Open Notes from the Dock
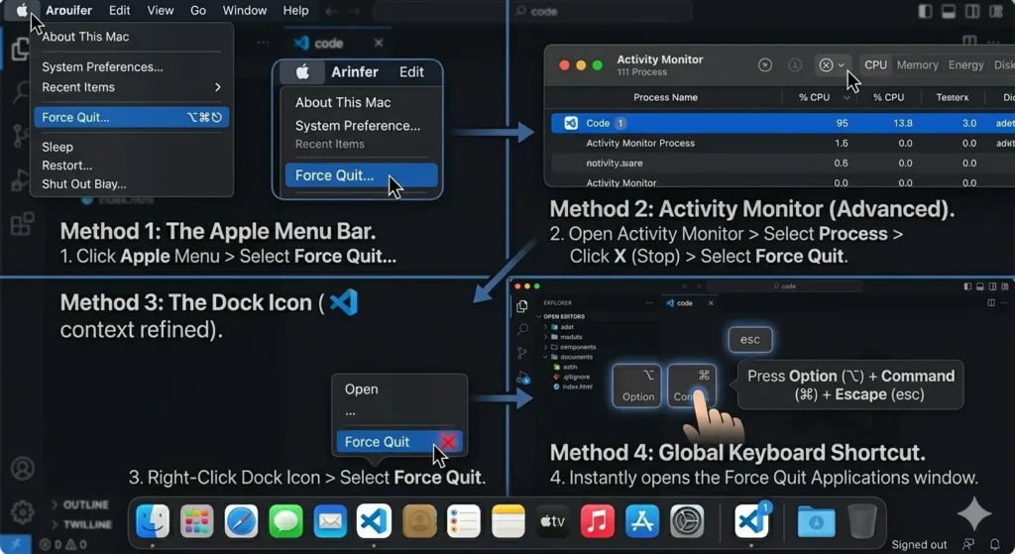 (x=508, y=521)
